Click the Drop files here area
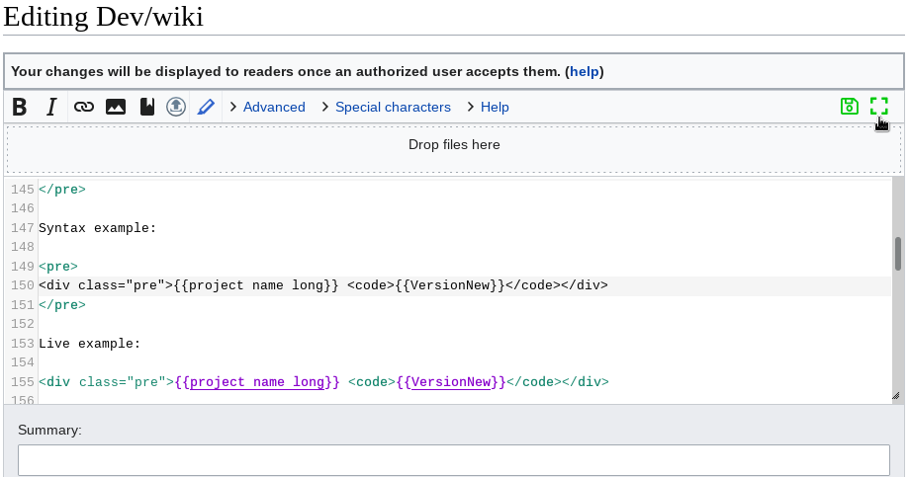This screenshot has width=910, height=477. click(454, 145)
